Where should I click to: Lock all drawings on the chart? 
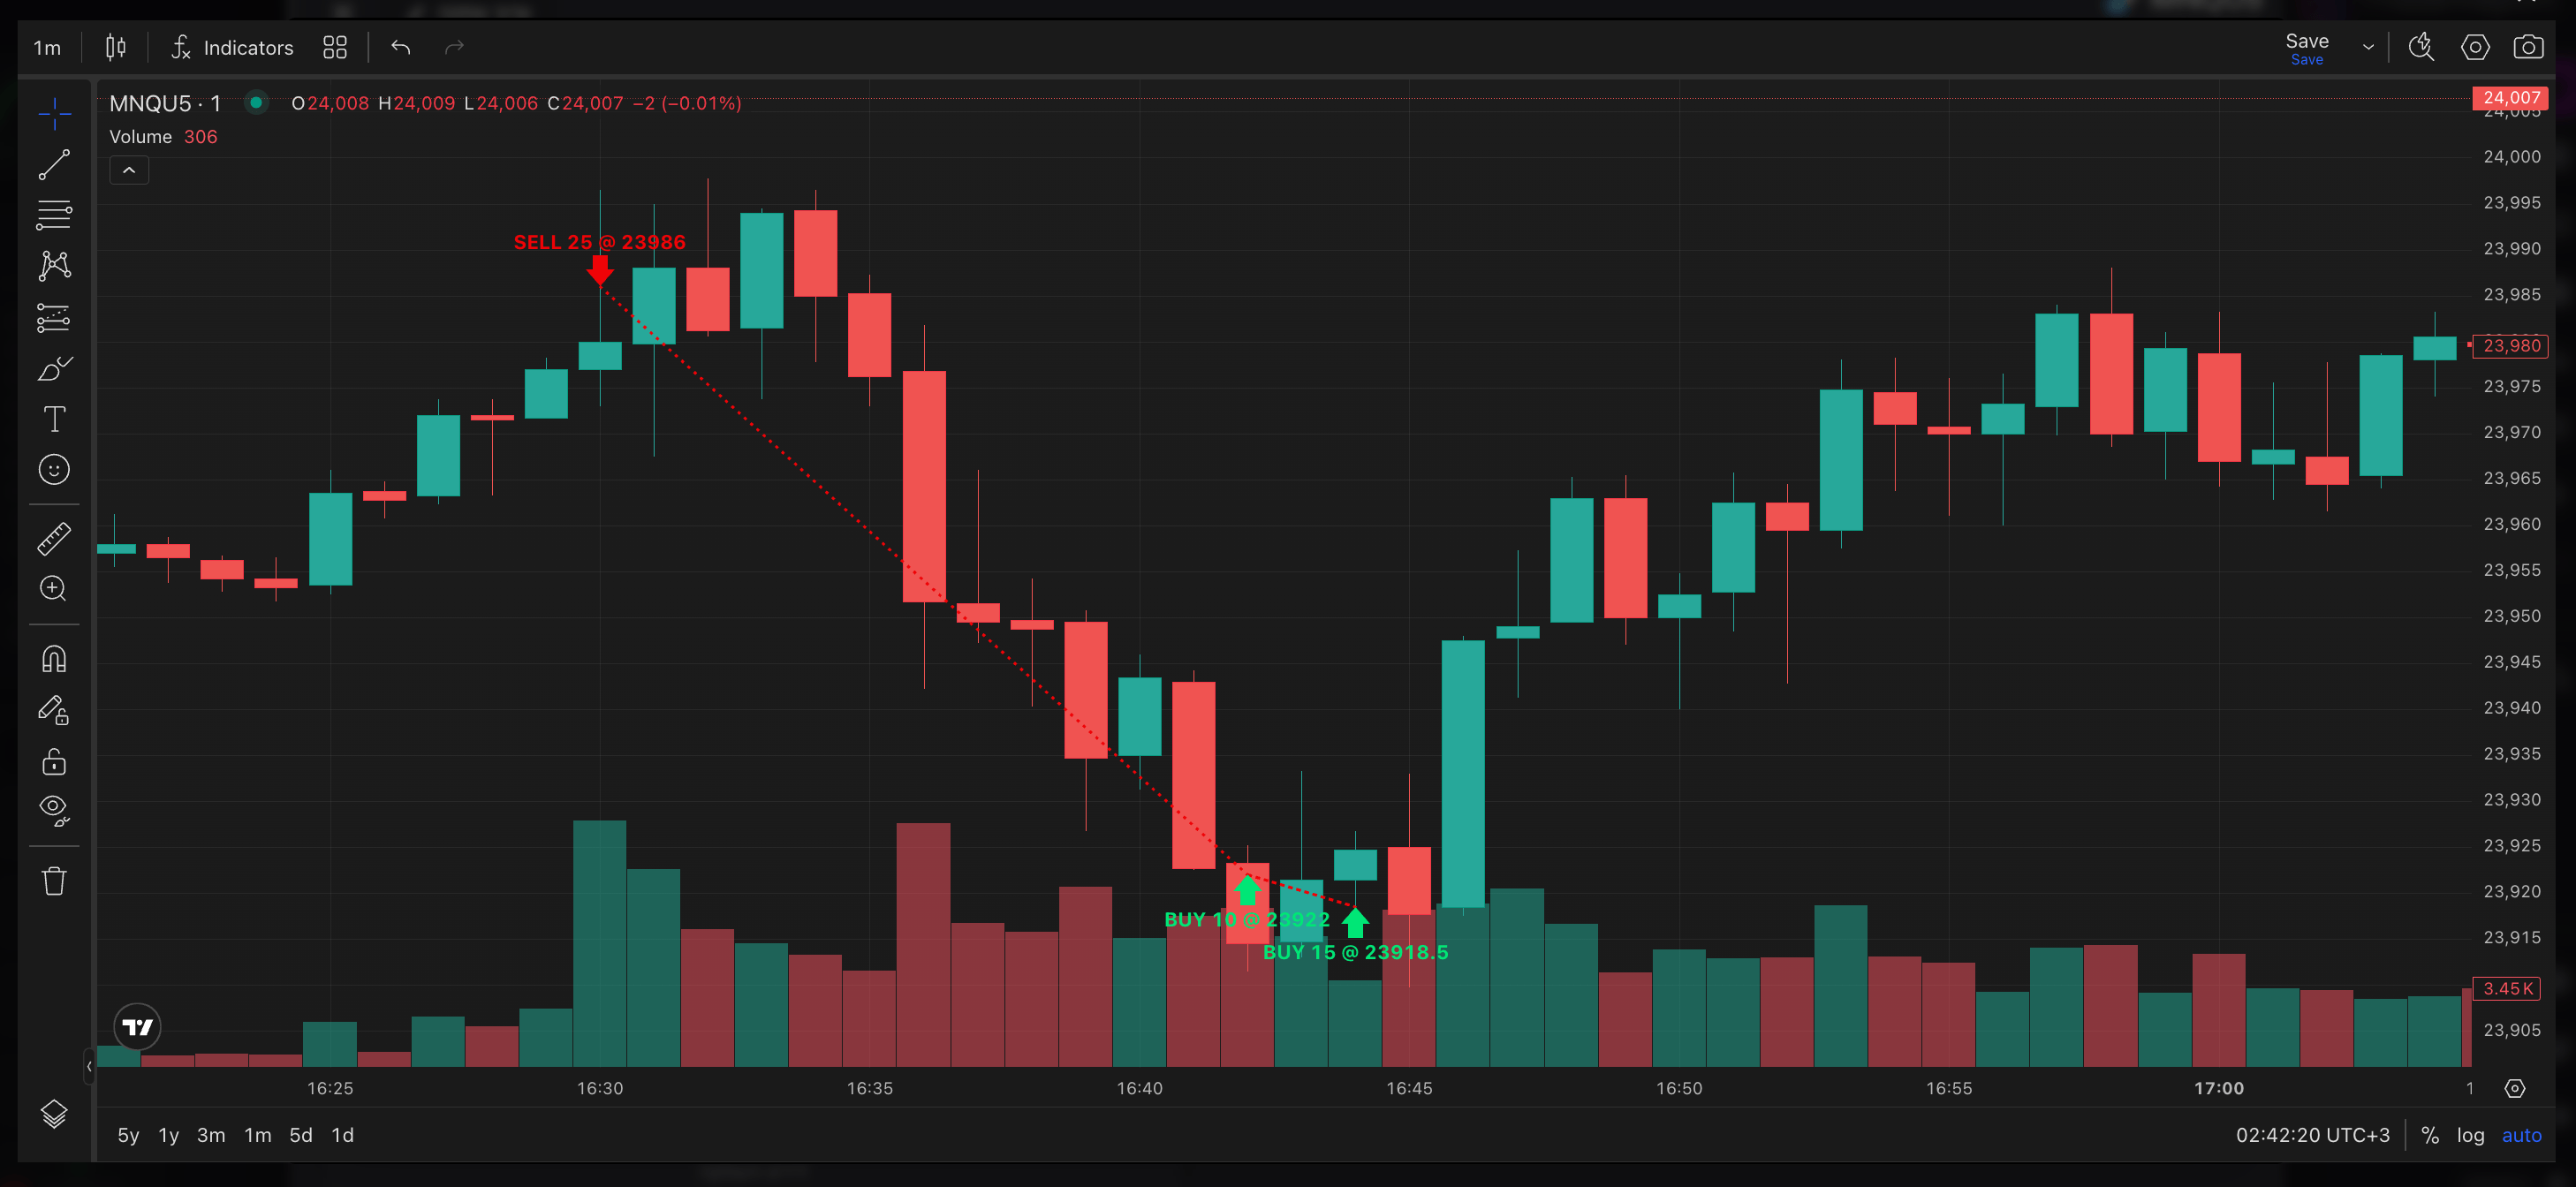pos(55,762)
